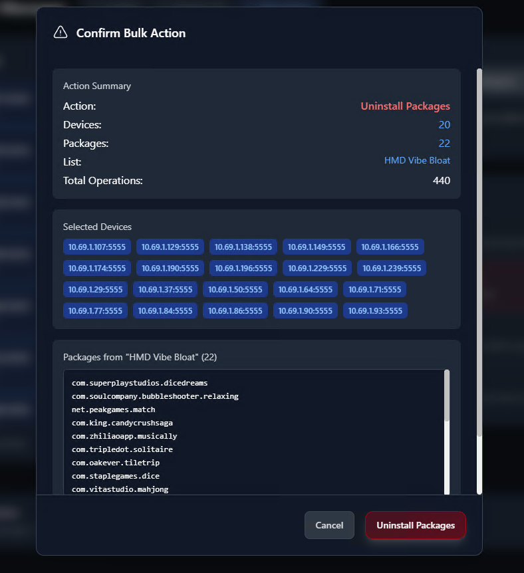Click the Packages count value 22
The width and height of the screenshot is (524, 573).
pos(444,144)
